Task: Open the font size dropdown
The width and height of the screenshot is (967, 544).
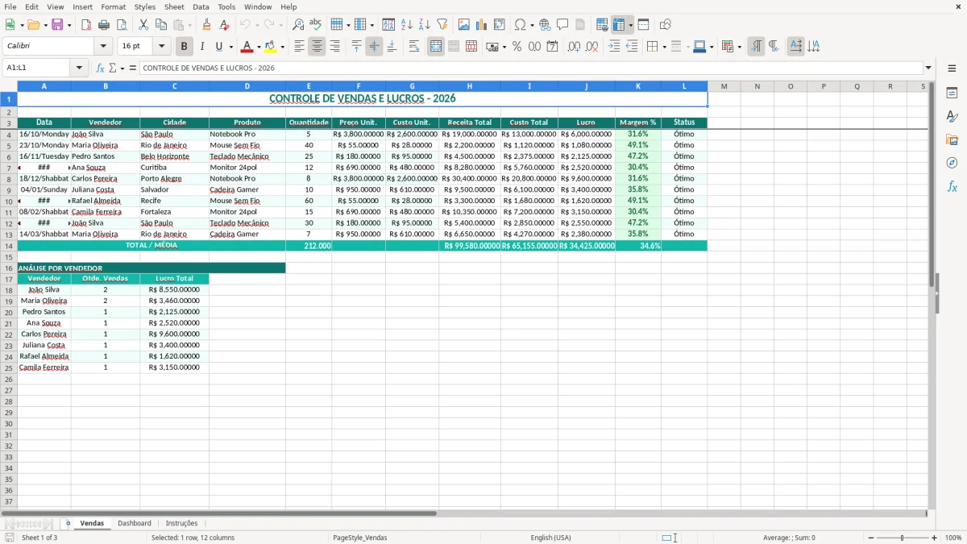Action: 161,47
